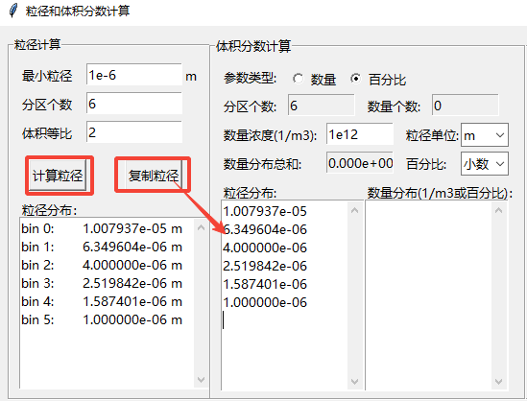Viewport: 527px width, 401px height.
Task: Click the feather app icon in title bar
Action: [13, 11]
